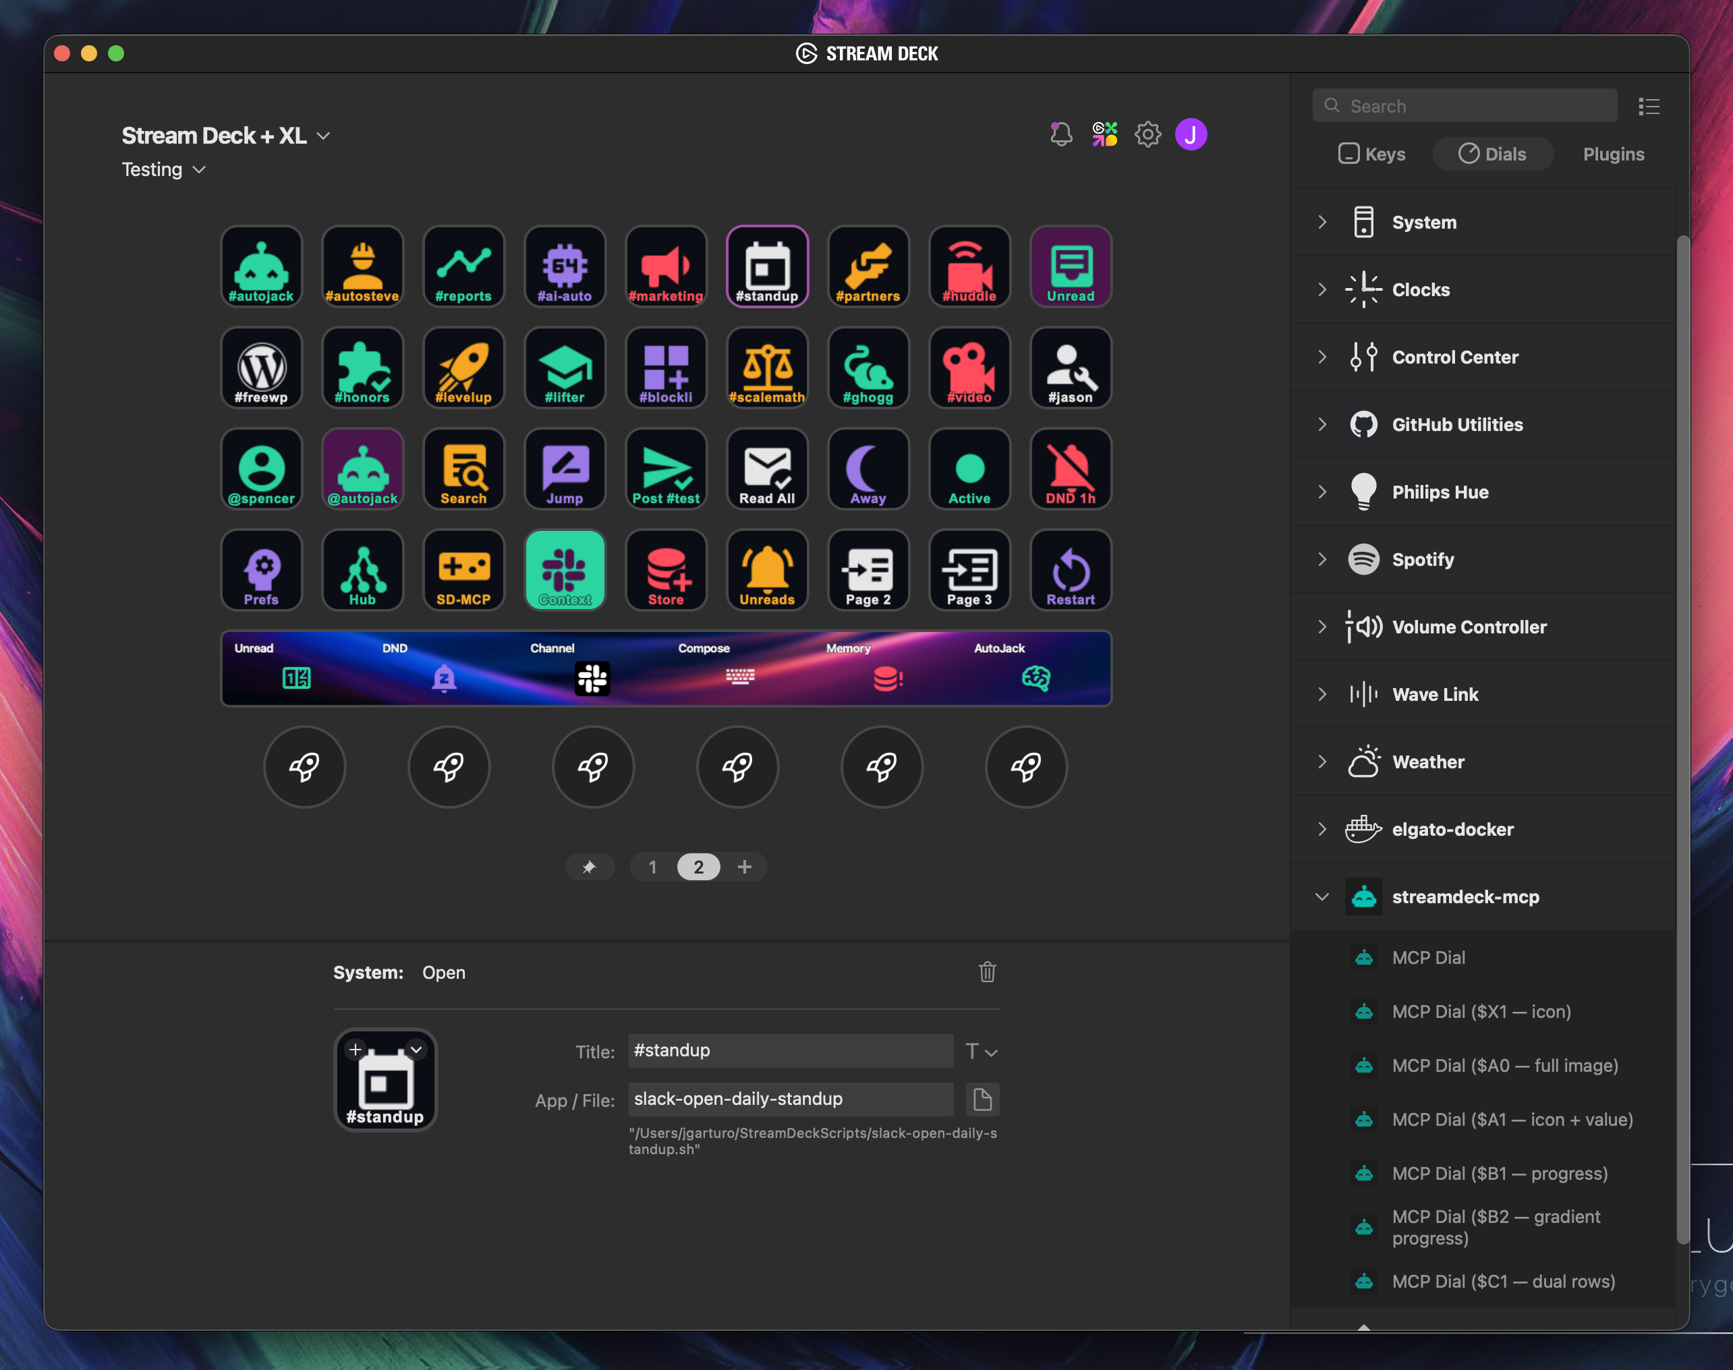Select the #partners handshake key
Screen dimensions: 1733x1370
point(868,266)
